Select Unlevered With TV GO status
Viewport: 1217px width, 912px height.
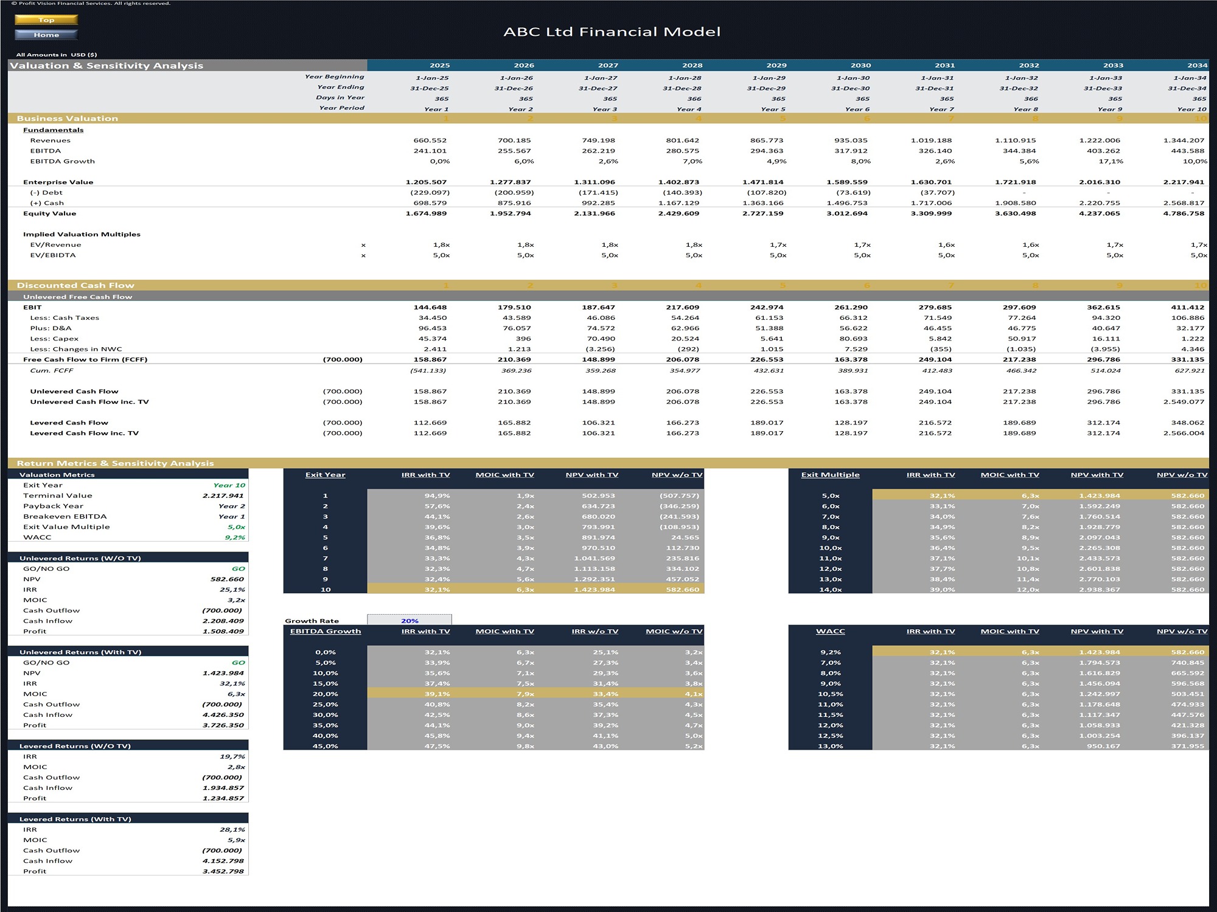click(x=238, y=662)
